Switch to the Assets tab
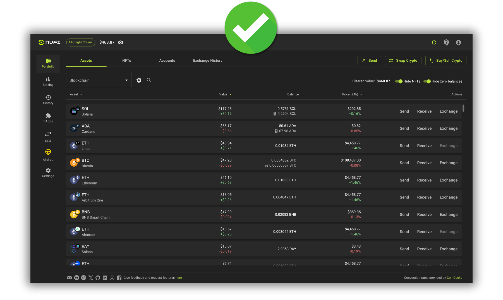 [86, 61]
